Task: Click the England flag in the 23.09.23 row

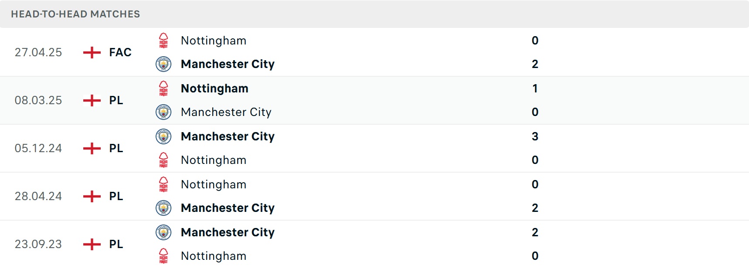Action: [92, 244]
